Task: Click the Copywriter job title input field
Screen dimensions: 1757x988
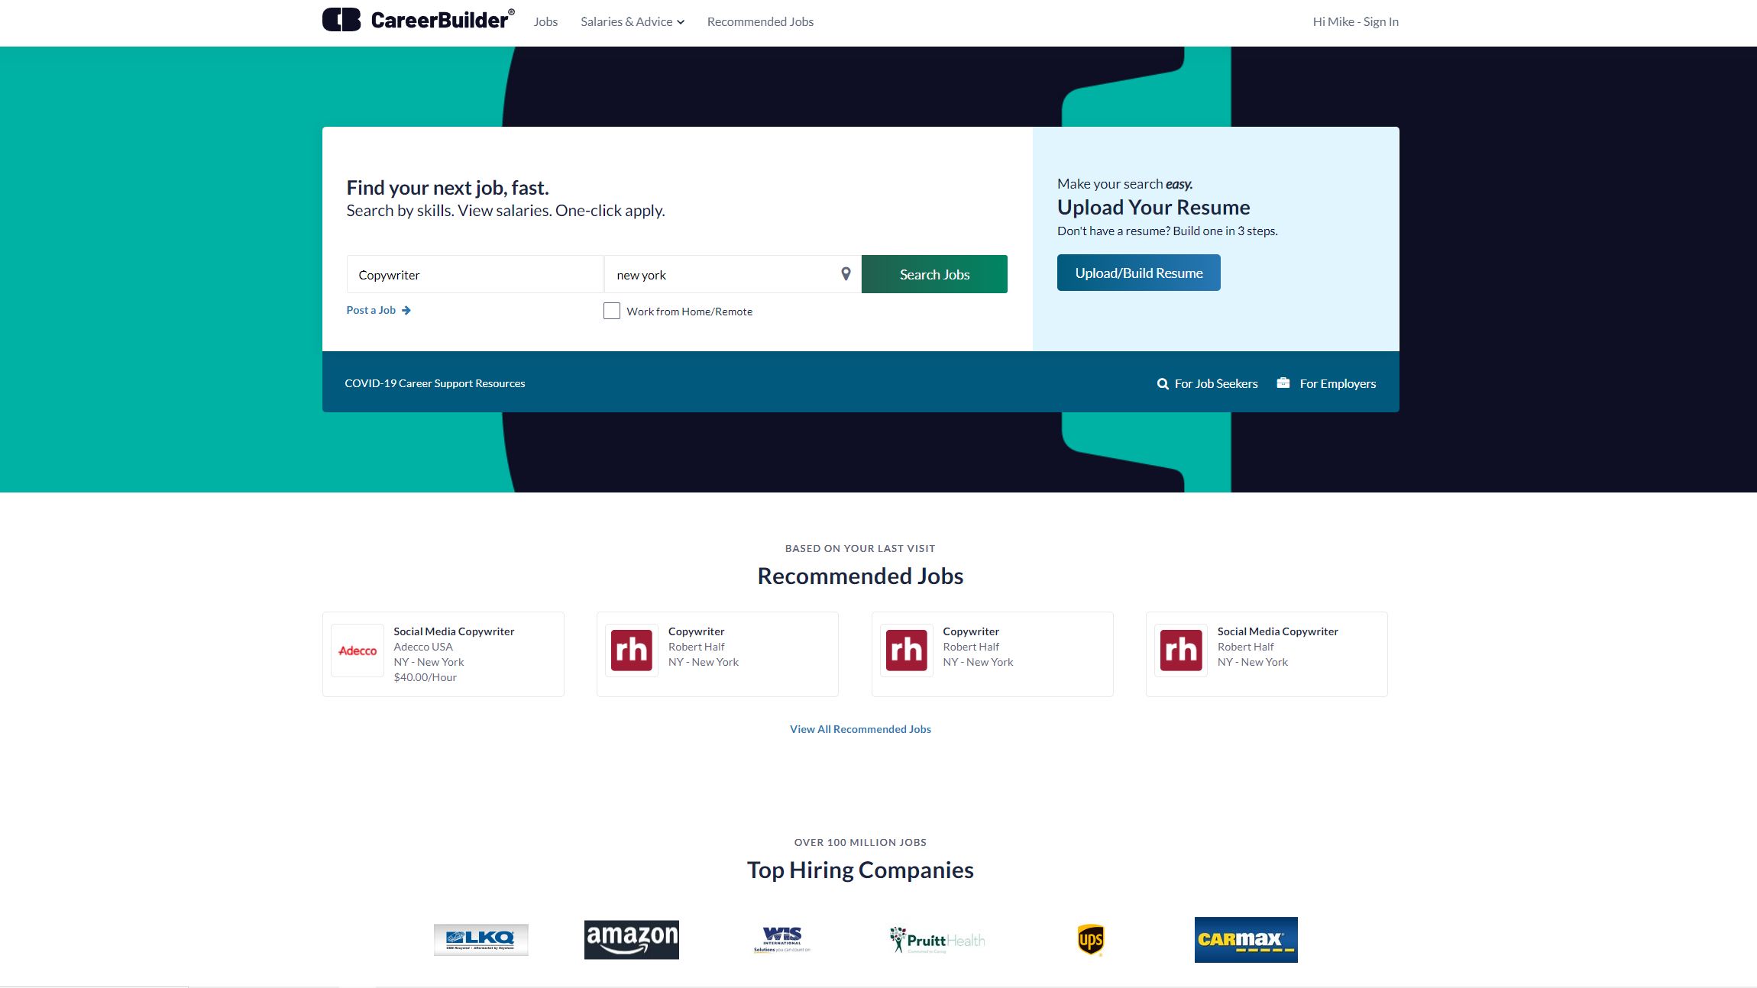Action: click(473, 273)
